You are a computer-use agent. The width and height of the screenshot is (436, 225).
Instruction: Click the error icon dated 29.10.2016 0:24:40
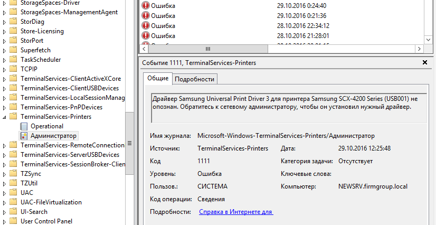(146, 6)
